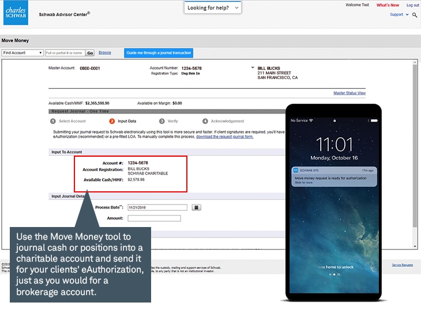Screen dimensions: 421x310
Task: Click the Master Account 0800-0001 value
Action: pyautogui.click(x=89, y=69)
